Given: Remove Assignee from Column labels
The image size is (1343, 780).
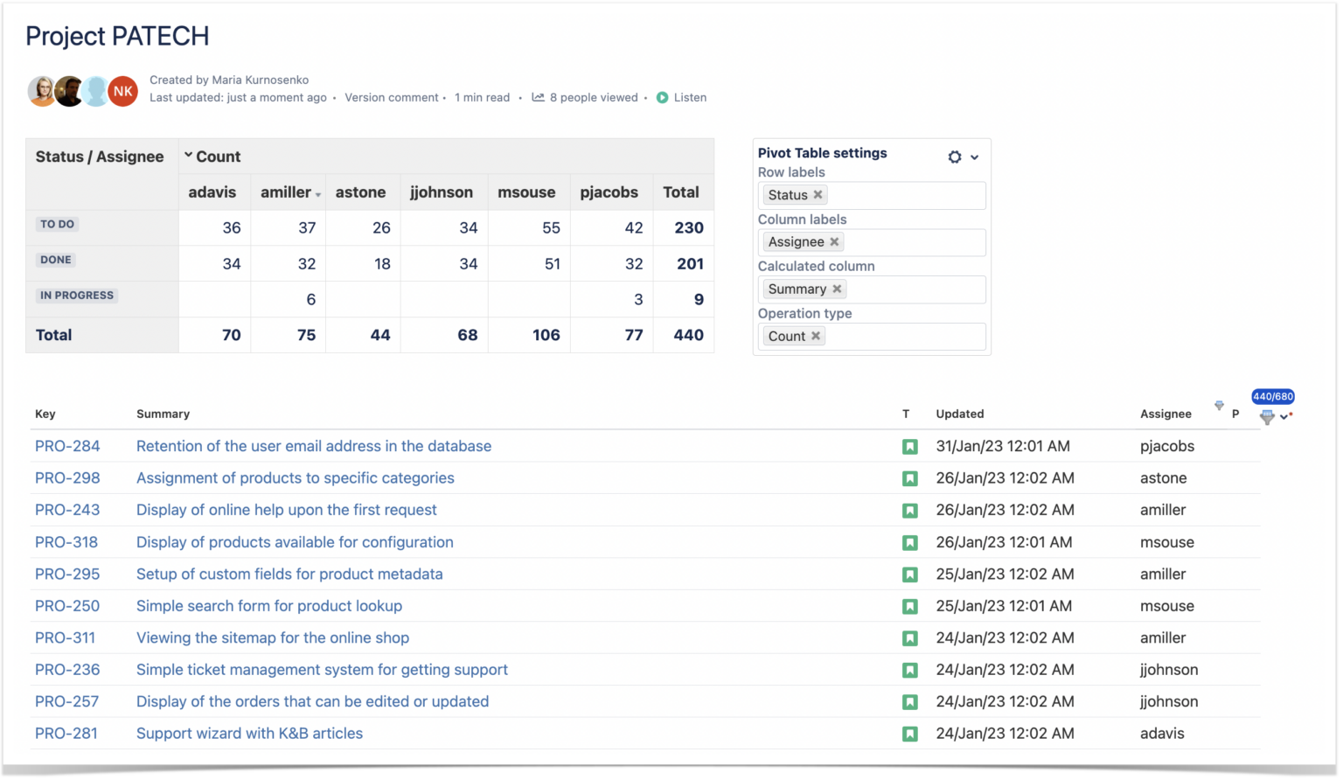Looking at the screenshot, I should click(x=833, y=241).
